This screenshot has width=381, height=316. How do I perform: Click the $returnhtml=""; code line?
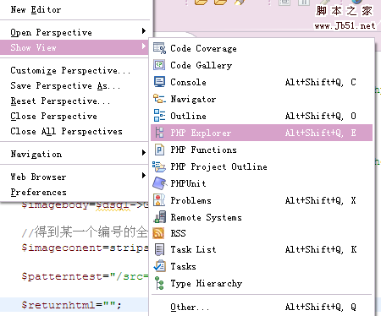pos(71,305)
